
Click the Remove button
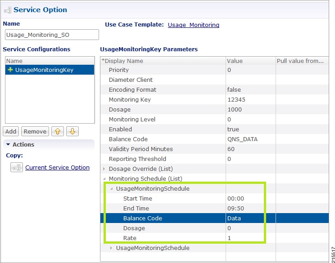coord(35,131)
